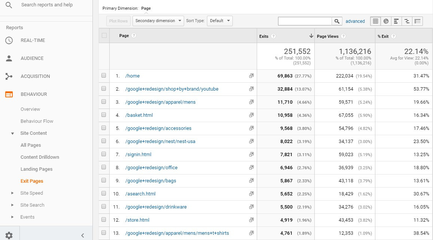
Task: Switch to Comparison view icon
Action: (x=407, y=21)
